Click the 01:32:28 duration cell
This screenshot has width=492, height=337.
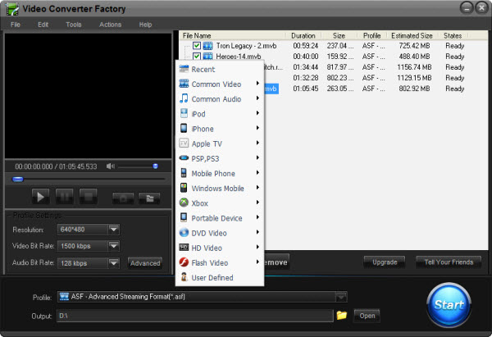(306, 78)
